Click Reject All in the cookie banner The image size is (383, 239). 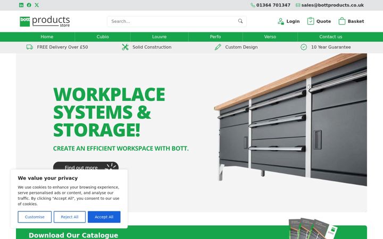pyautogui.click(x=70, y=217)
